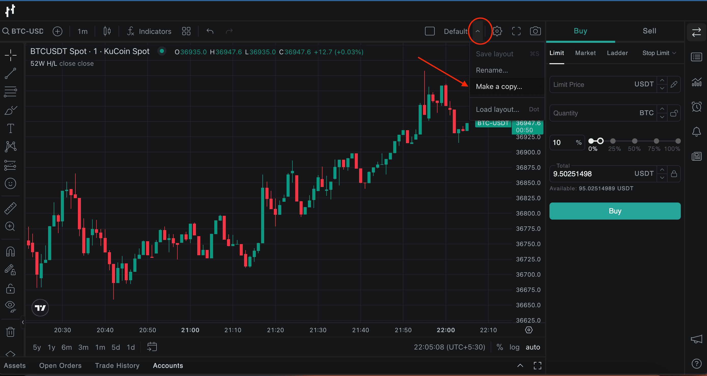Open the help question mark icon
Image resolution: width=707 pixels, height=376 pixels.
pyautogui.click(x=696, y=364)
